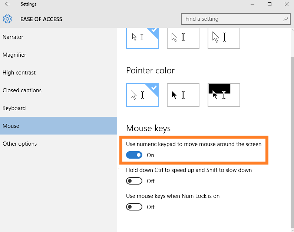
Task: Click the back arrow in title bar
Action: [7, 4]
